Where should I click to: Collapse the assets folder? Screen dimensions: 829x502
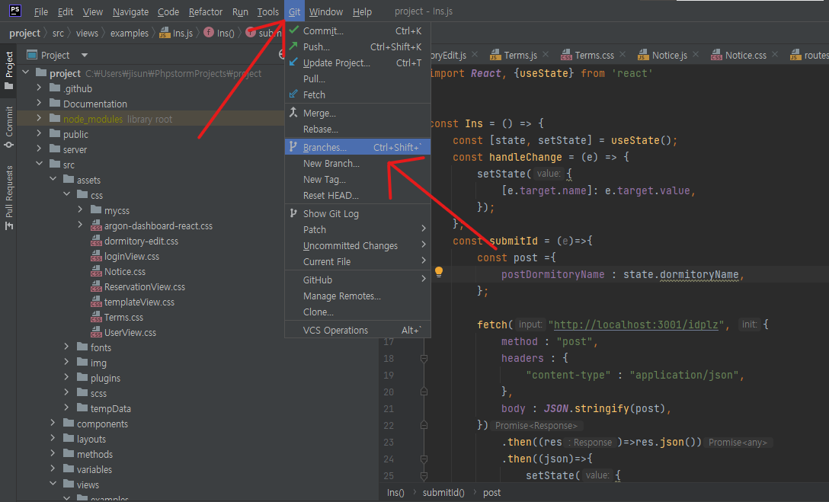click(53, 179)
